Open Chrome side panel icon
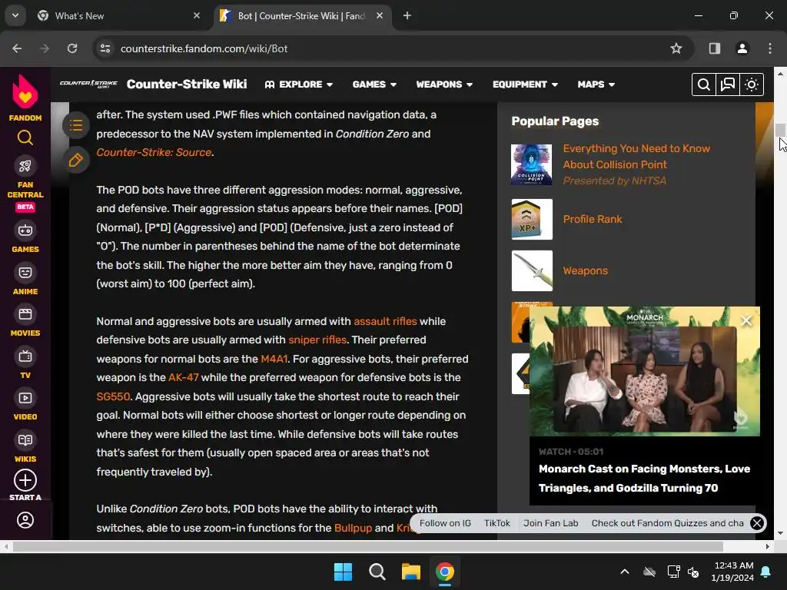 pos(715,48)
